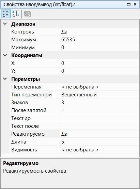Select the Видимость value field
The height and width of the screenshot is (189, 140).
click(99, 150)
